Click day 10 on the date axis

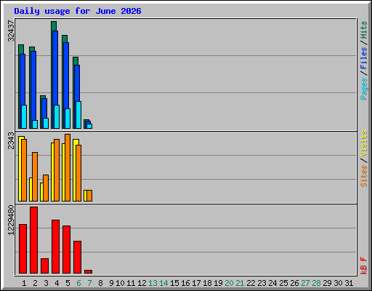[120, 283]
